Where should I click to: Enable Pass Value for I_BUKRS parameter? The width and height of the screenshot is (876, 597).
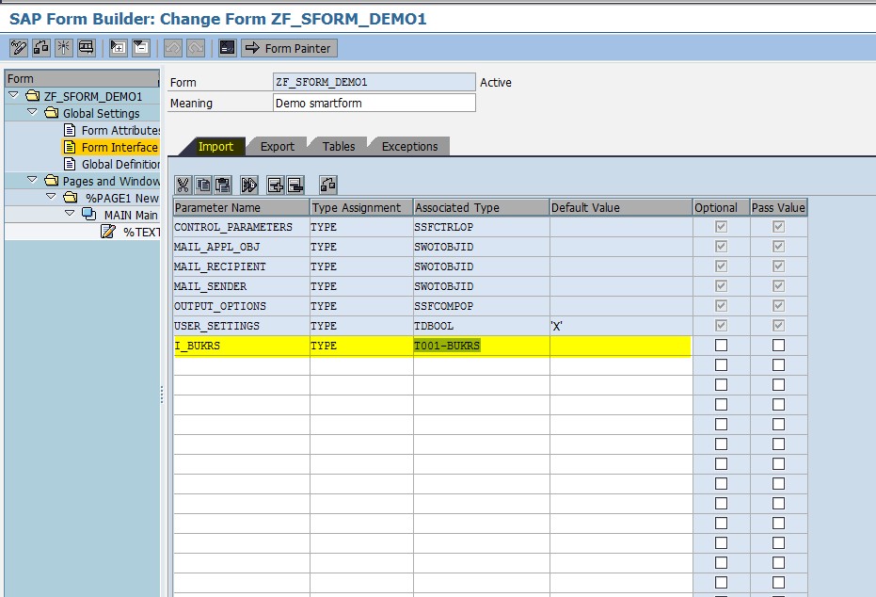coord(777,346)
